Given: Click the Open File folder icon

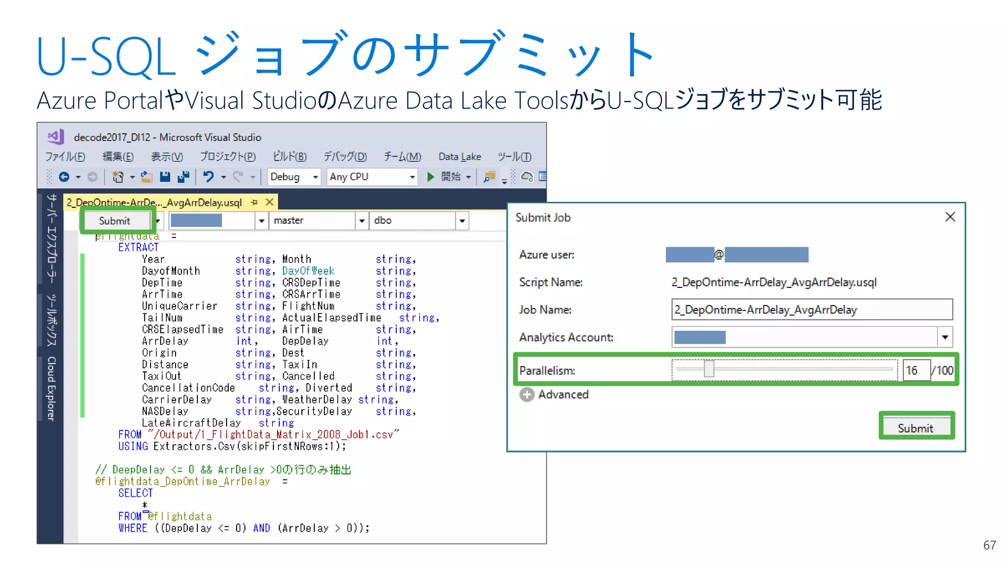Looking at the screenshot, I should 147,177.
